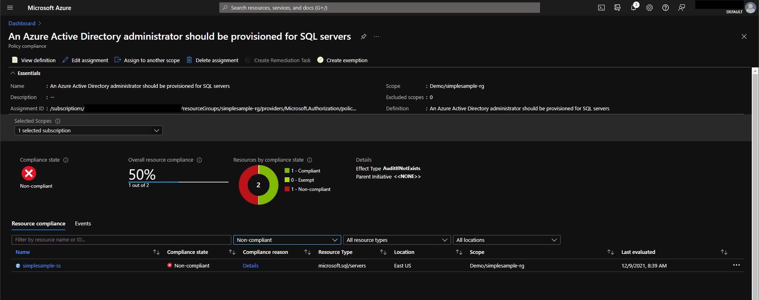
Task: Show info for Compliance state
Action: (66, 160)
